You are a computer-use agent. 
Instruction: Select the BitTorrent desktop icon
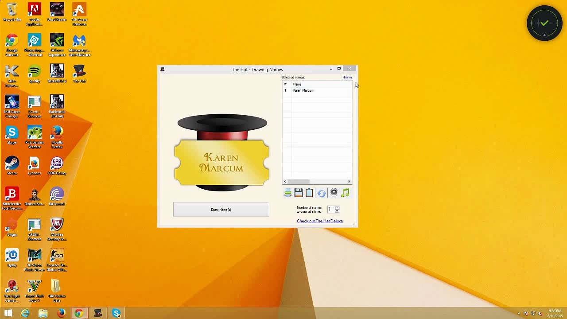pyautogui.click(x=57, y=197)
